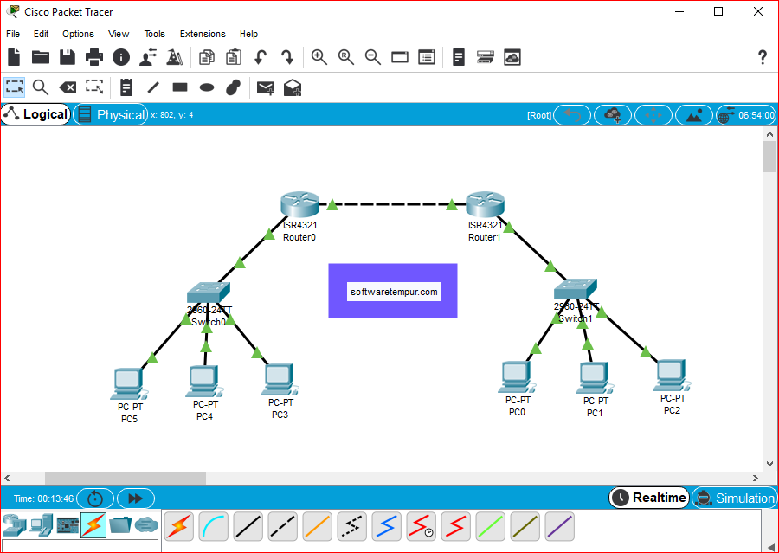Open the Options menu

[78, 34]
